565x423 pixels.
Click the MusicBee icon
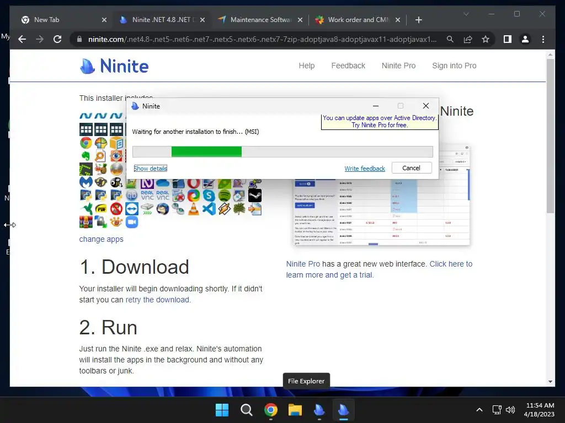116,182
